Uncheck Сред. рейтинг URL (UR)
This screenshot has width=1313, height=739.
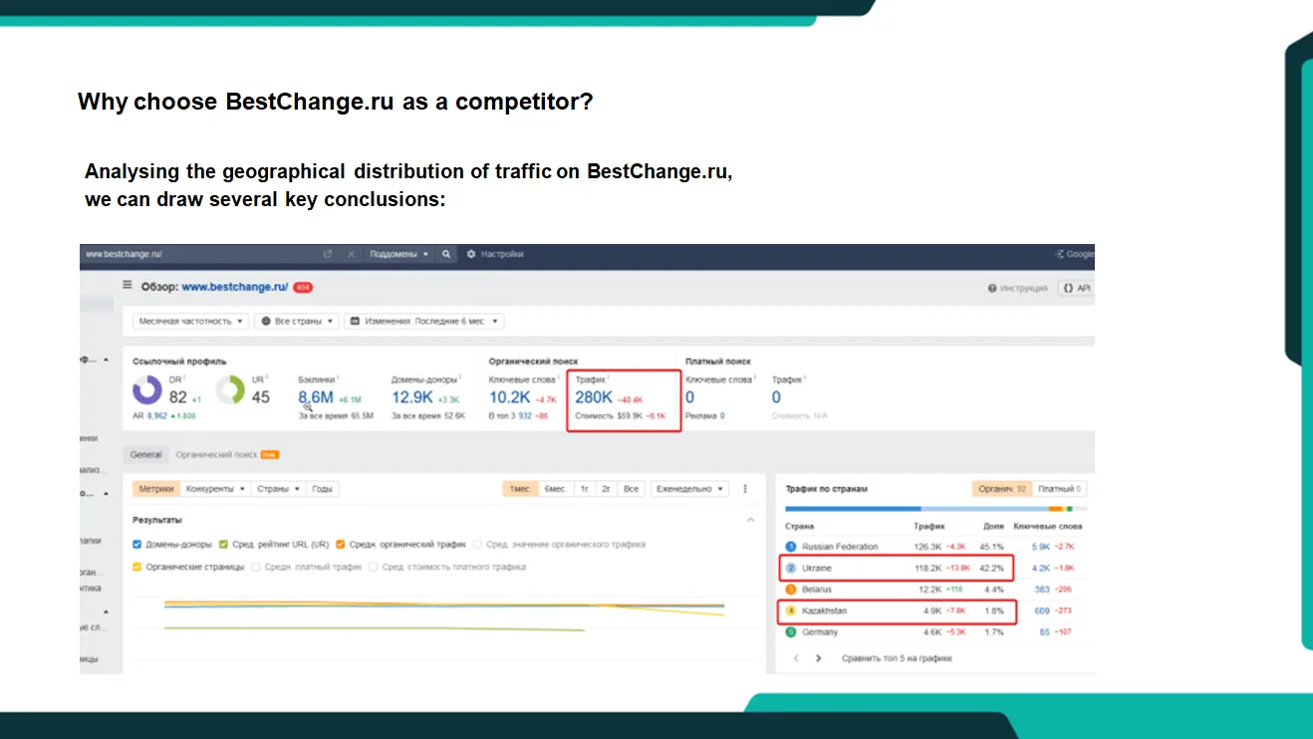pyautogui.click(x=224, y=544)
